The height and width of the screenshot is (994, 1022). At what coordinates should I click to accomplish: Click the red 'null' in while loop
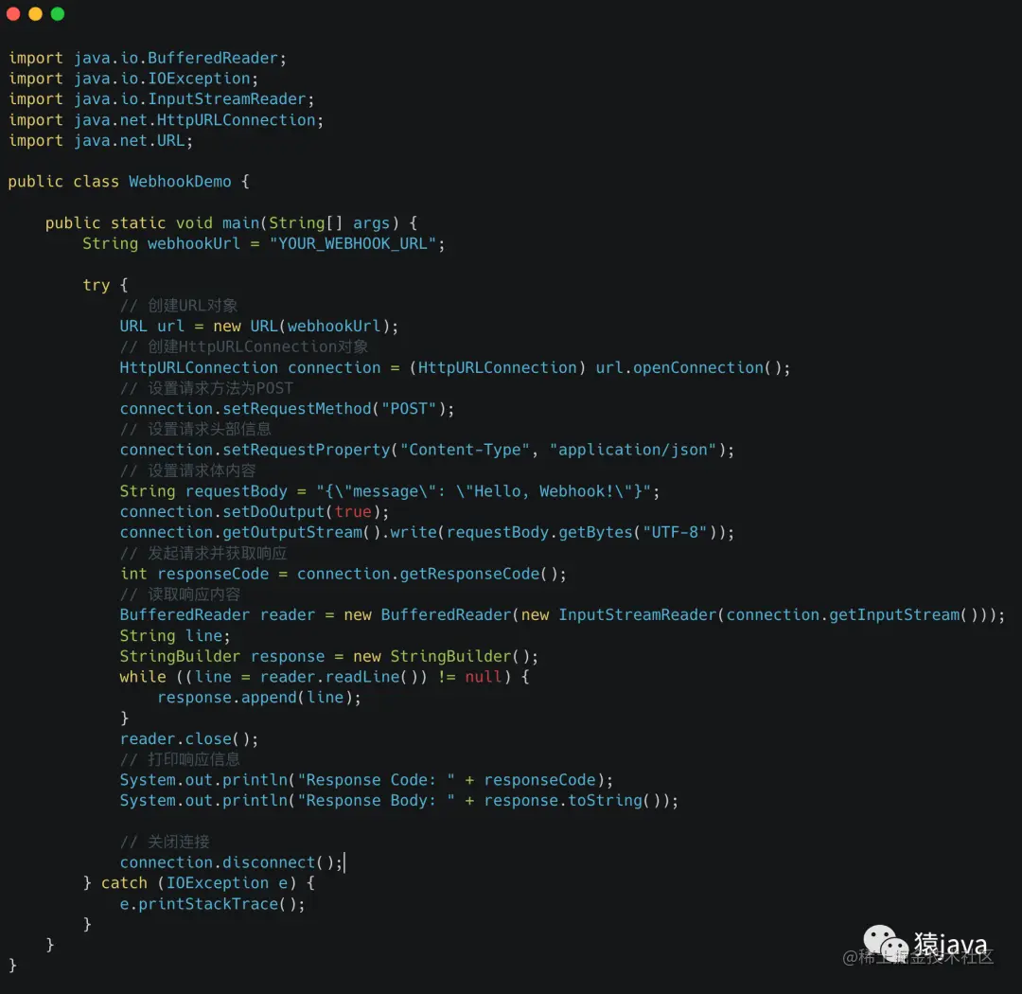click(x=483, y=677)
